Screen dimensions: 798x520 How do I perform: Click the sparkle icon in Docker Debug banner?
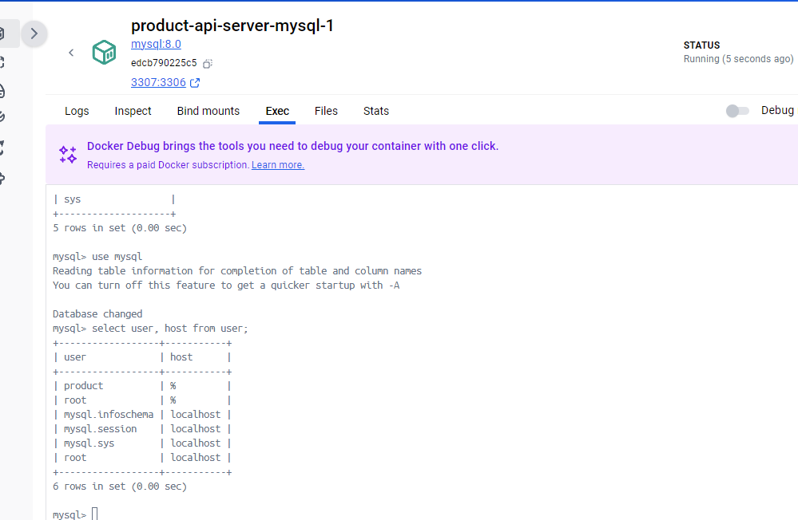pos(68,154)
